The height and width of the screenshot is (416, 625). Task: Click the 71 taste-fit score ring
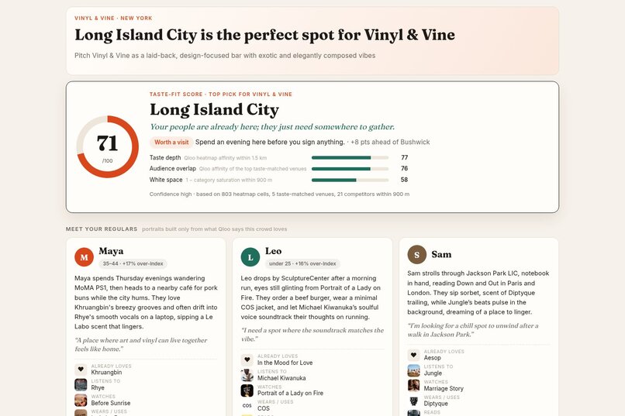[108, 147]
